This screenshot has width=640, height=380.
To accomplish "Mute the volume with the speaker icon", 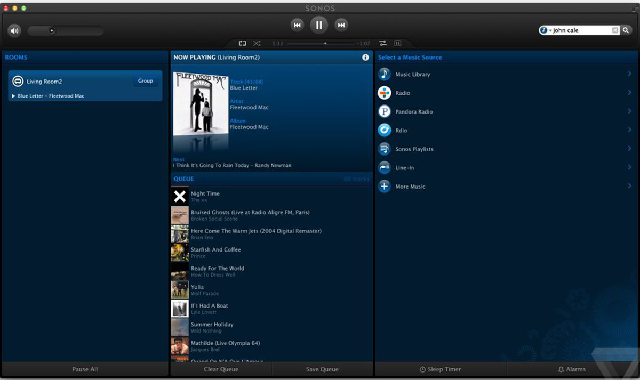I will click(14, 31).
